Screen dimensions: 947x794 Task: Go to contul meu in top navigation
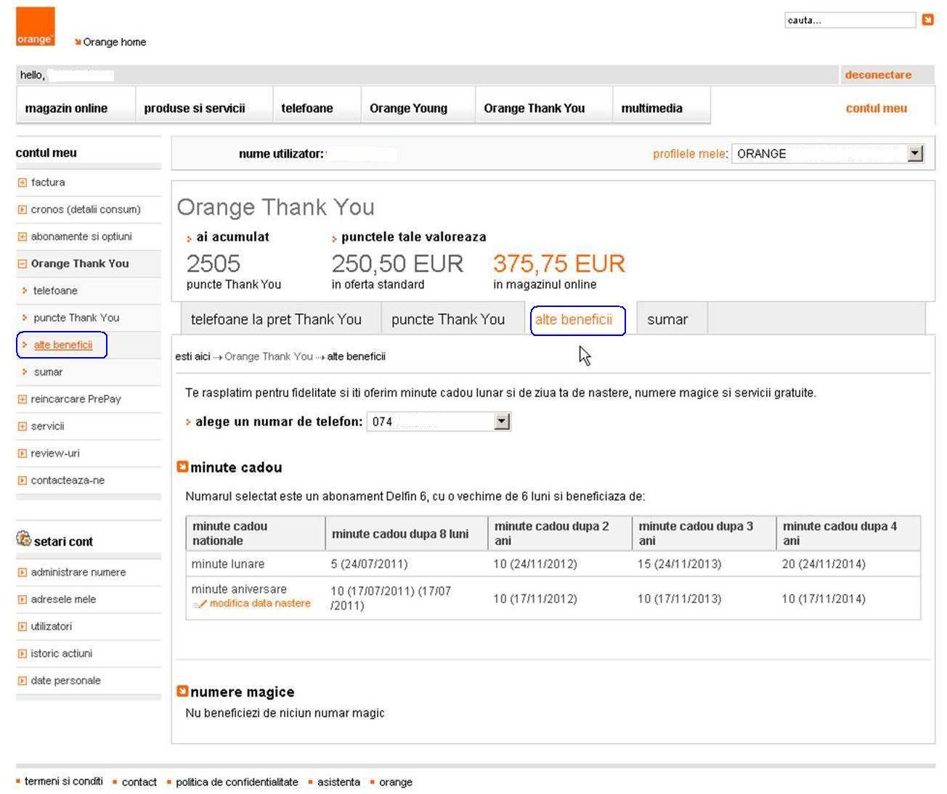coord(876,108)
